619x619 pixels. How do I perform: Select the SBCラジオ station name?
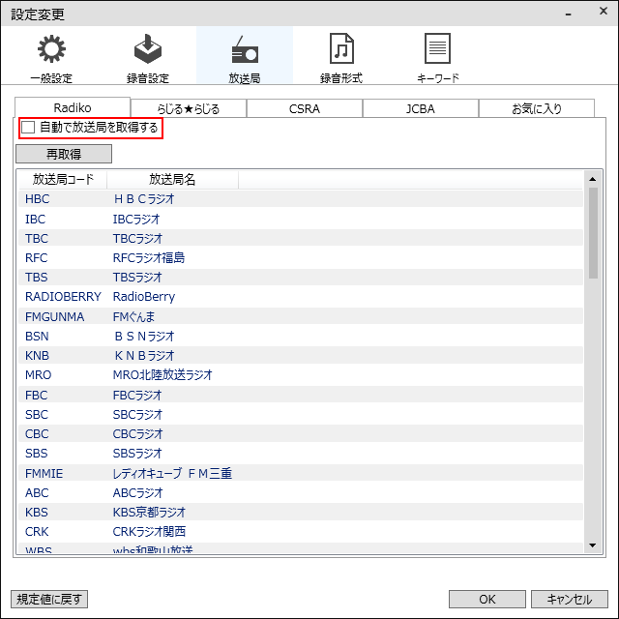(x=137, y=415)
